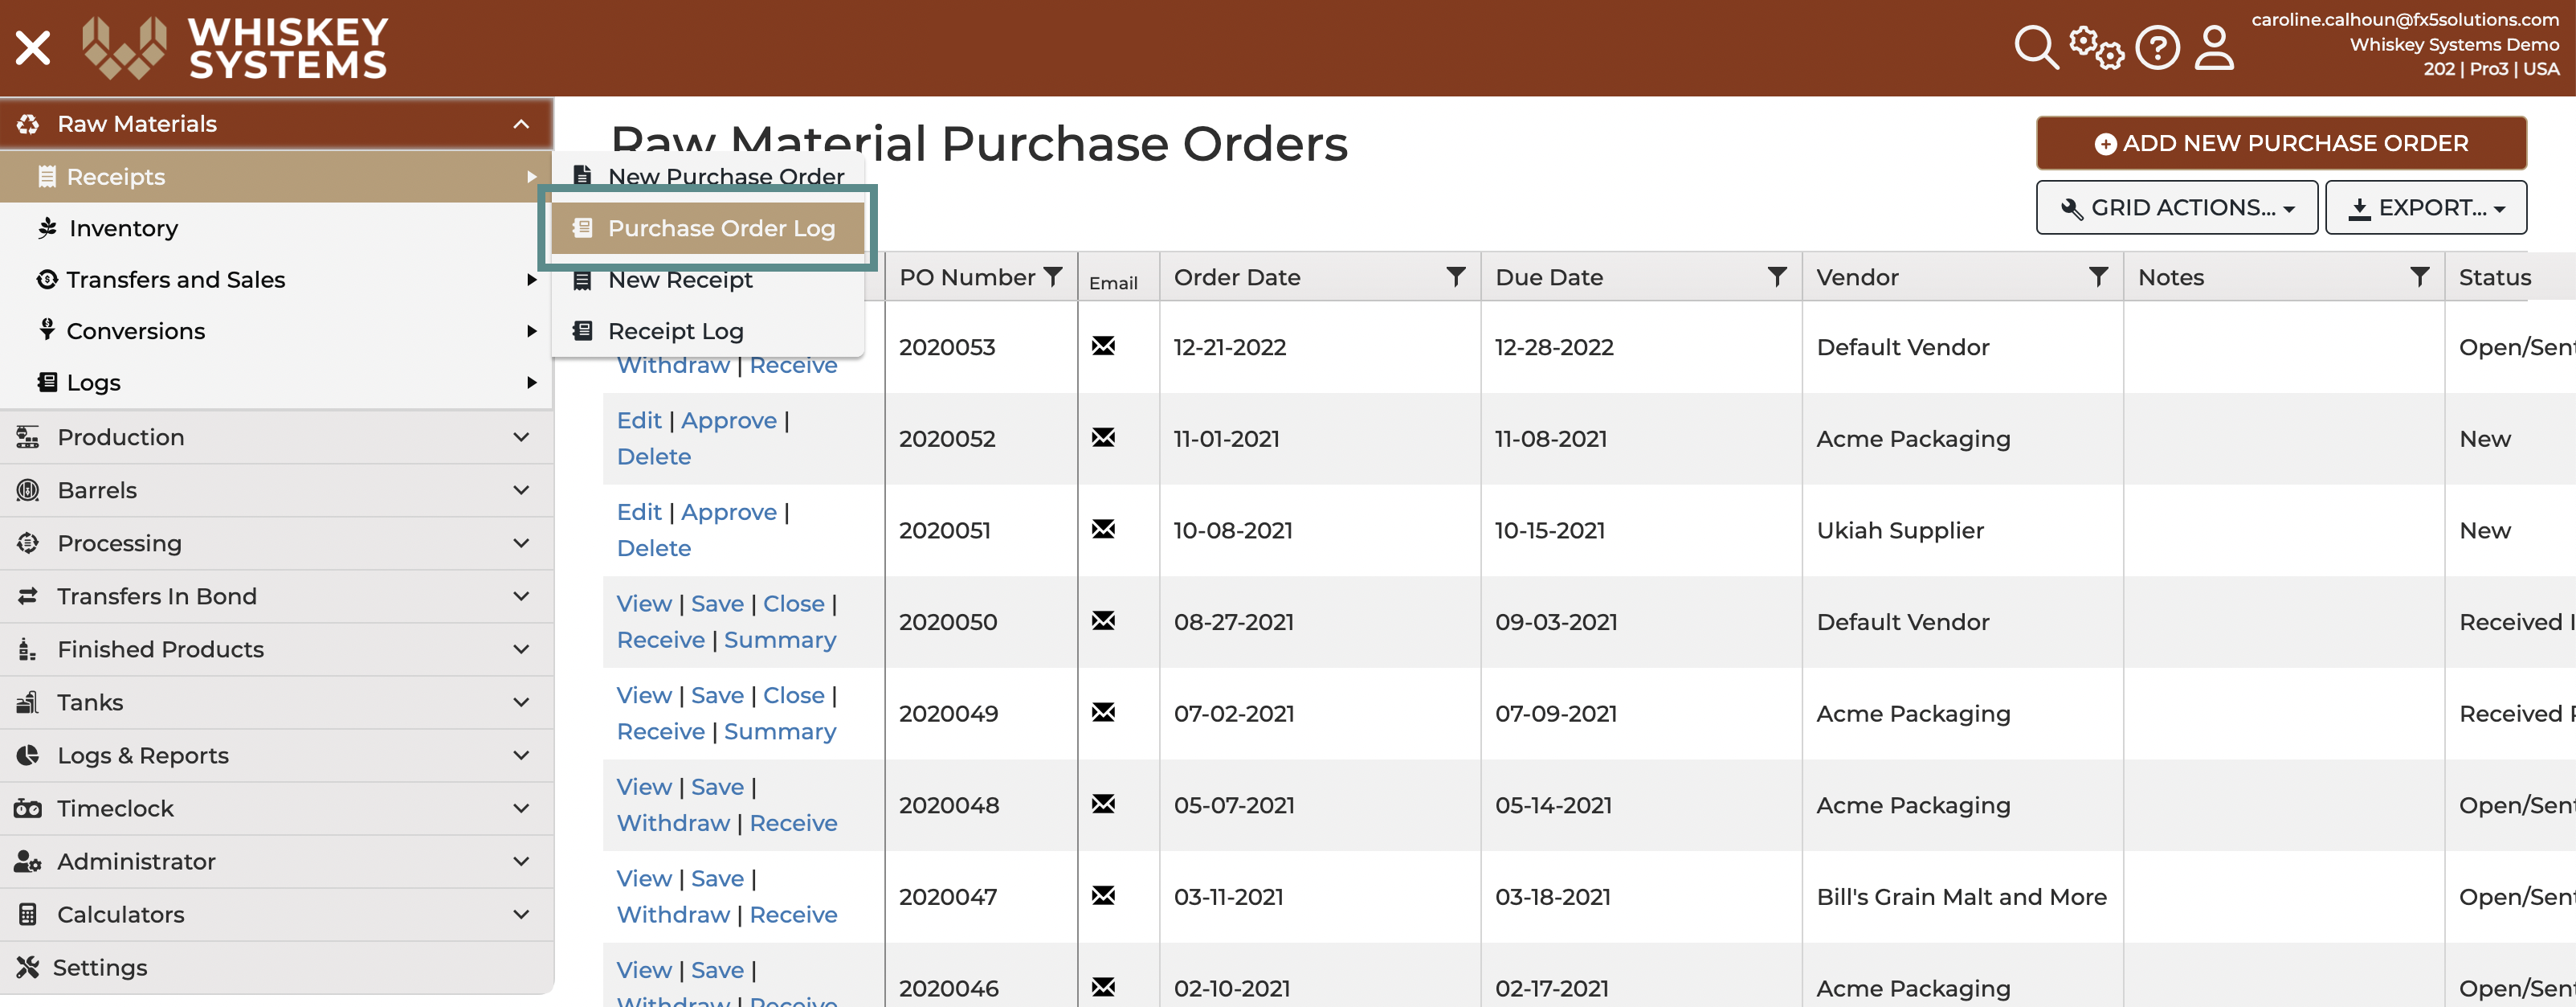Open the user profile icon
The image size is (2576, 1007).
2214,48
